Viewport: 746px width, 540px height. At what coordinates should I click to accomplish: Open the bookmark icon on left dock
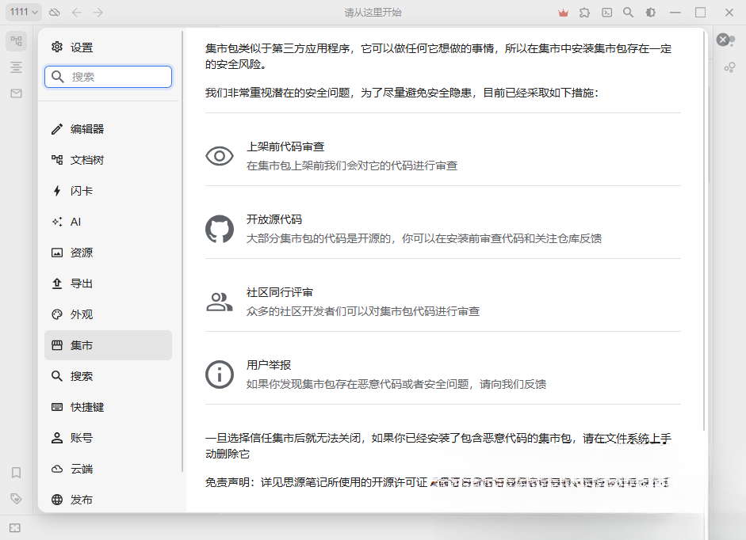pyautogui.click(x=16, y=473)
